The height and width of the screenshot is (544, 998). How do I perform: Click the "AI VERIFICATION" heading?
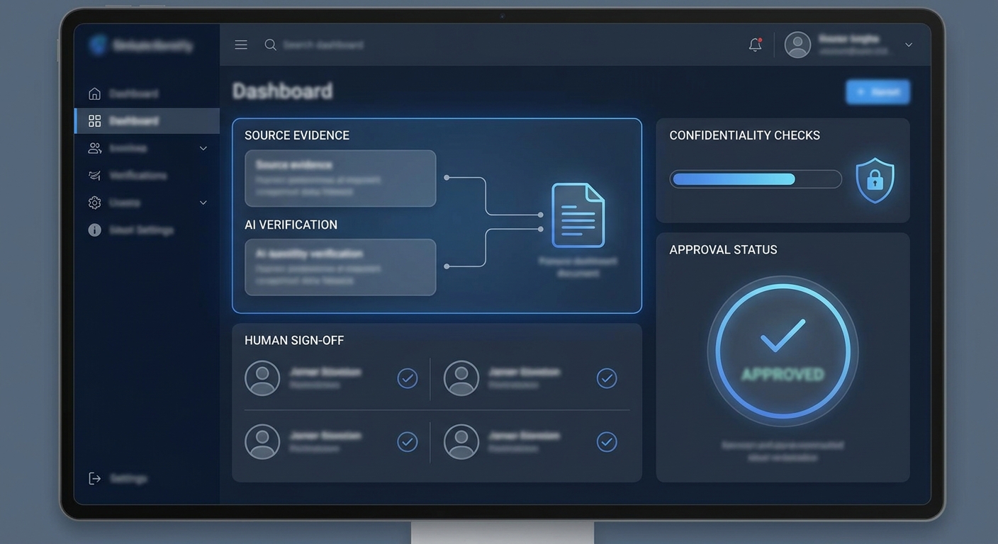pos(291,225)
